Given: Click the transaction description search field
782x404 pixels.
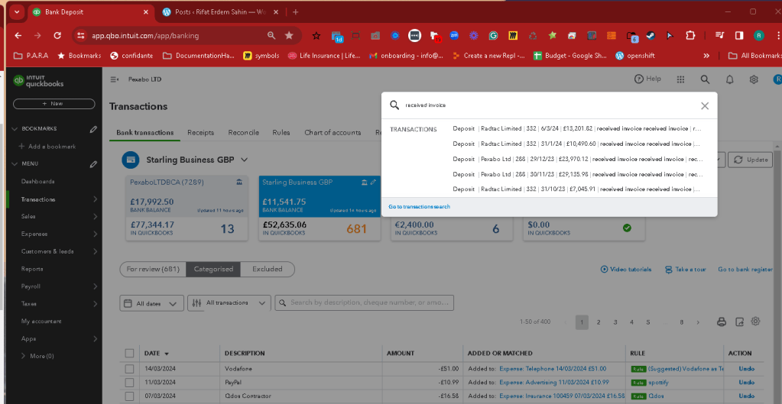Looking at the screenshot, I should pyautogui.click(x=364, y=302).
